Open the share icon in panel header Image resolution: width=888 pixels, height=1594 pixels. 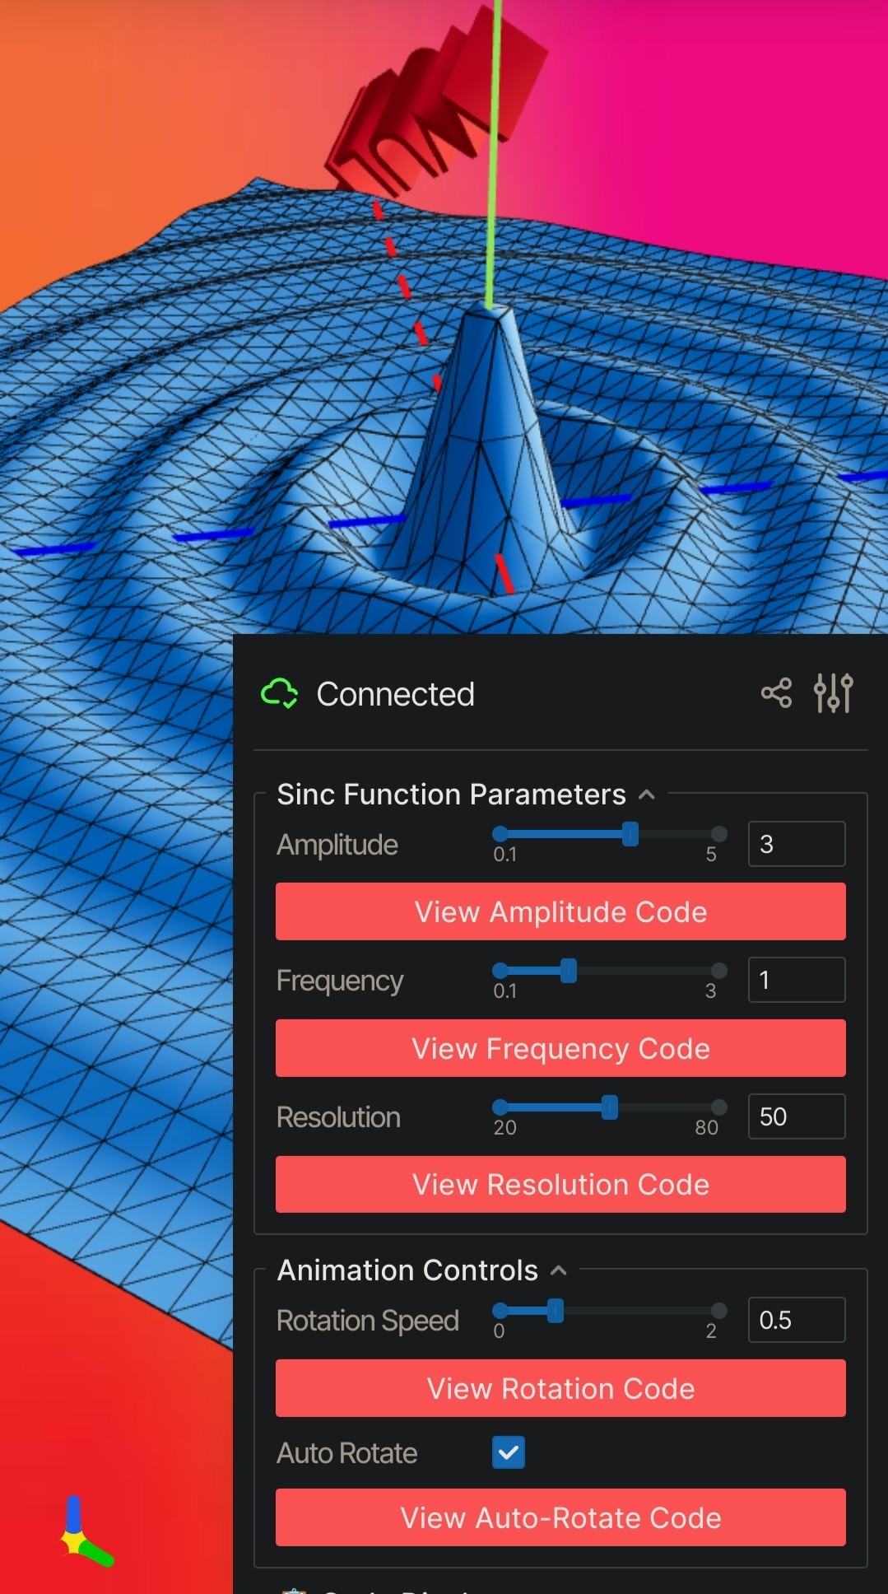pyautogui.click(x=776, y=693)
